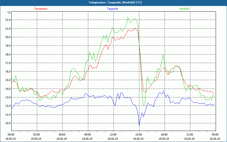This screenshot has height=142, width=227.
Task: Click the 14,0 y-axis value
Action: [x=8, y=89]
